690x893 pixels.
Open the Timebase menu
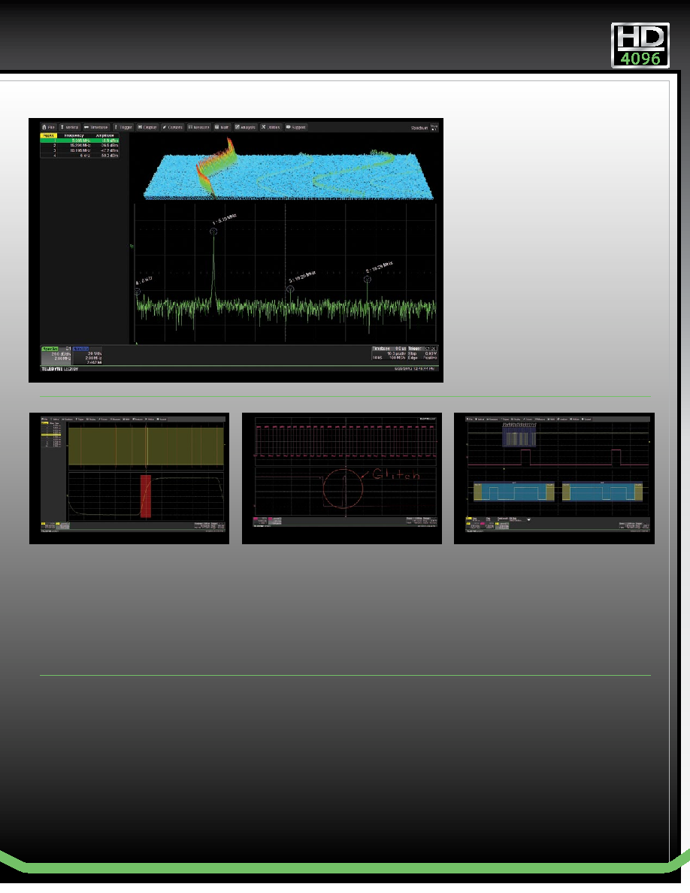tap(95, 127)
